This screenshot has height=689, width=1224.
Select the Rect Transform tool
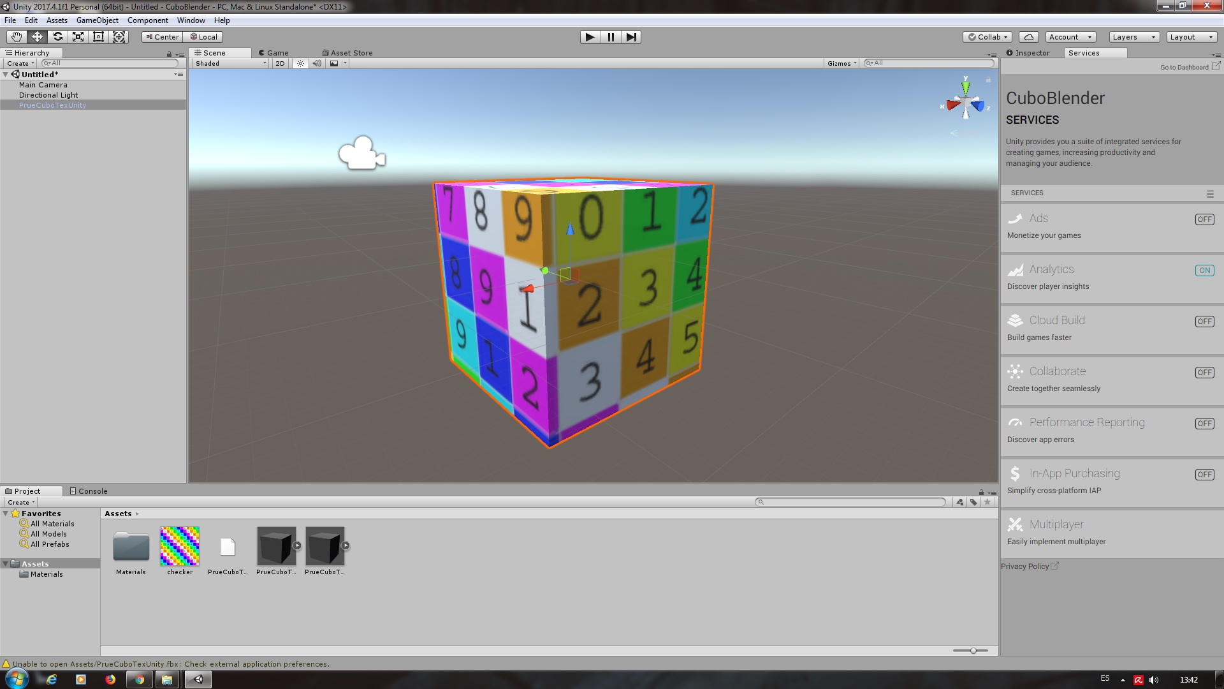pyautogui.click(x=98, y=37)
